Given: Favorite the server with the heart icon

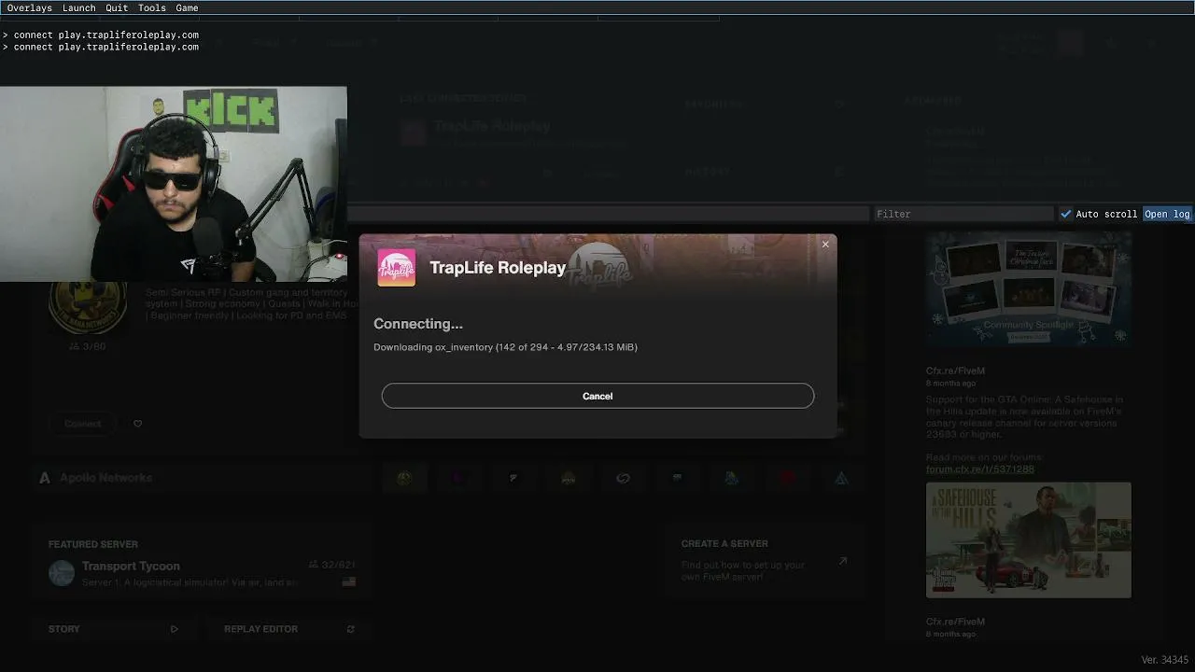Looking at the screenshot, I should click(x=137, y=424).
